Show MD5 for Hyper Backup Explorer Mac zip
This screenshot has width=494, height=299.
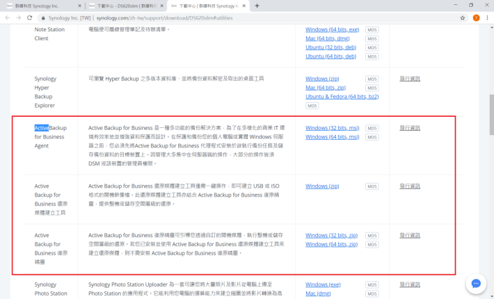(x=372, y=88)
